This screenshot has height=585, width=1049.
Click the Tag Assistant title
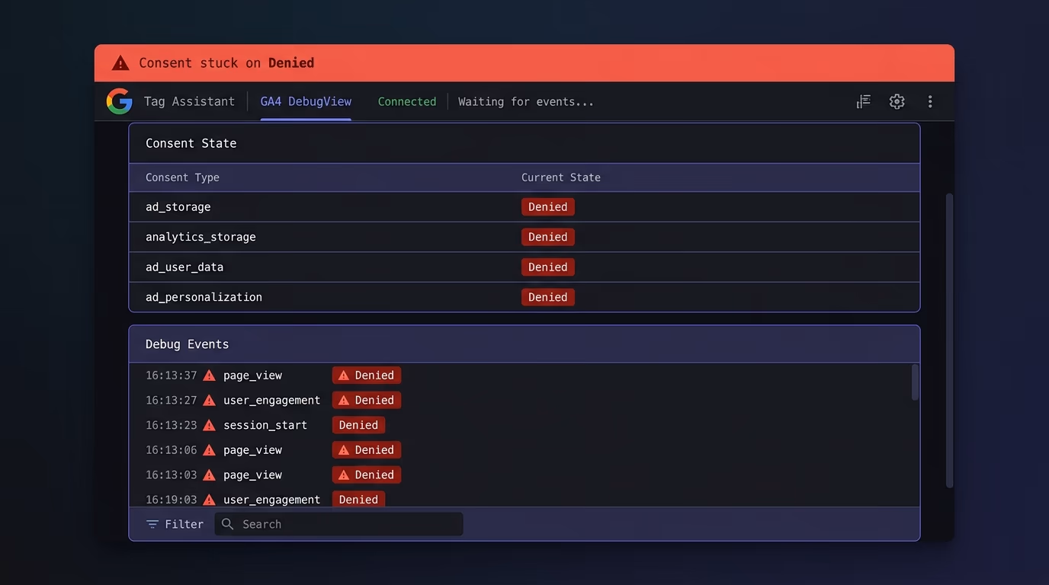click(x=189, y=101)
